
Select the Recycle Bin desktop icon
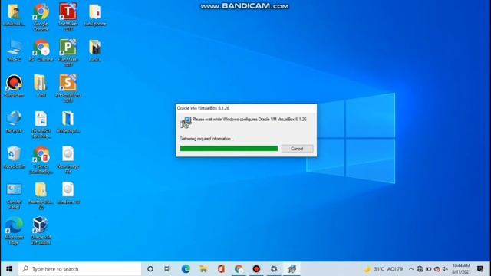pyautogui.click(x=14, y=157)
